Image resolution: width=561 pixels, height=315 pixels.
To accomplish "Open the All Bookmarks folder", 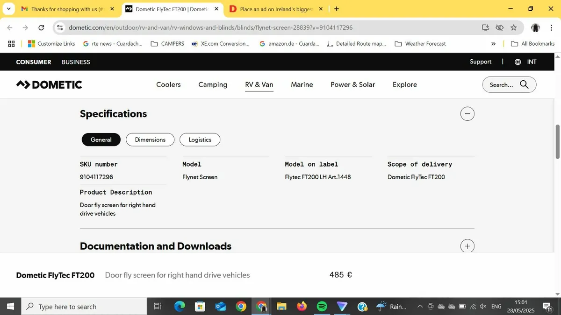I will pos(532,43).
